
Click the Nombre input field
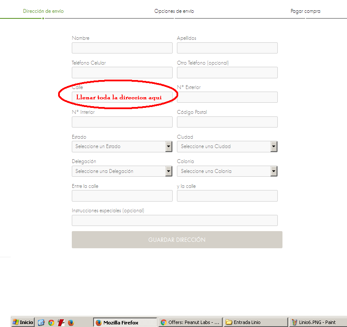click(122, 48)
